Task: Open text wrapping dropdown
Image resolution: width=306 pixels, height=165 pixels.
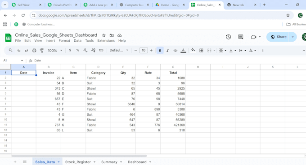Action: coord(243,51)
